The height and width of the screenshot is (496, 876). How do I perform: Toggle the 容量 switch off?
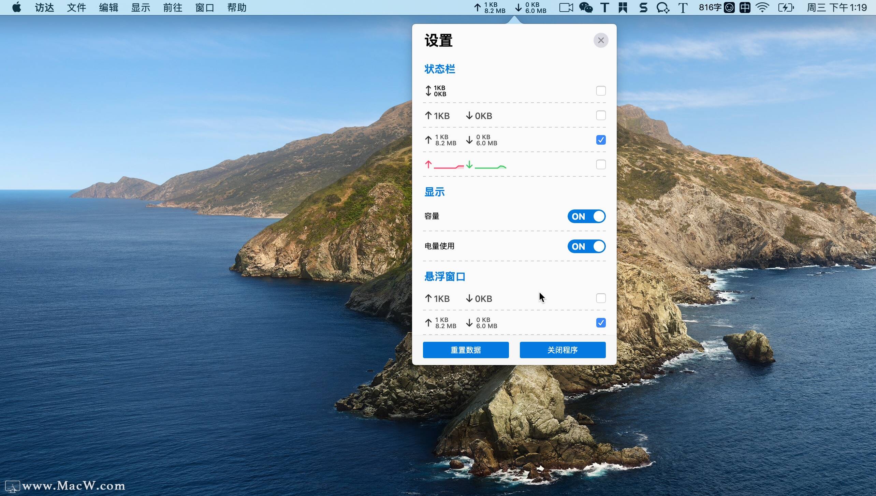(x=586, y=216)
